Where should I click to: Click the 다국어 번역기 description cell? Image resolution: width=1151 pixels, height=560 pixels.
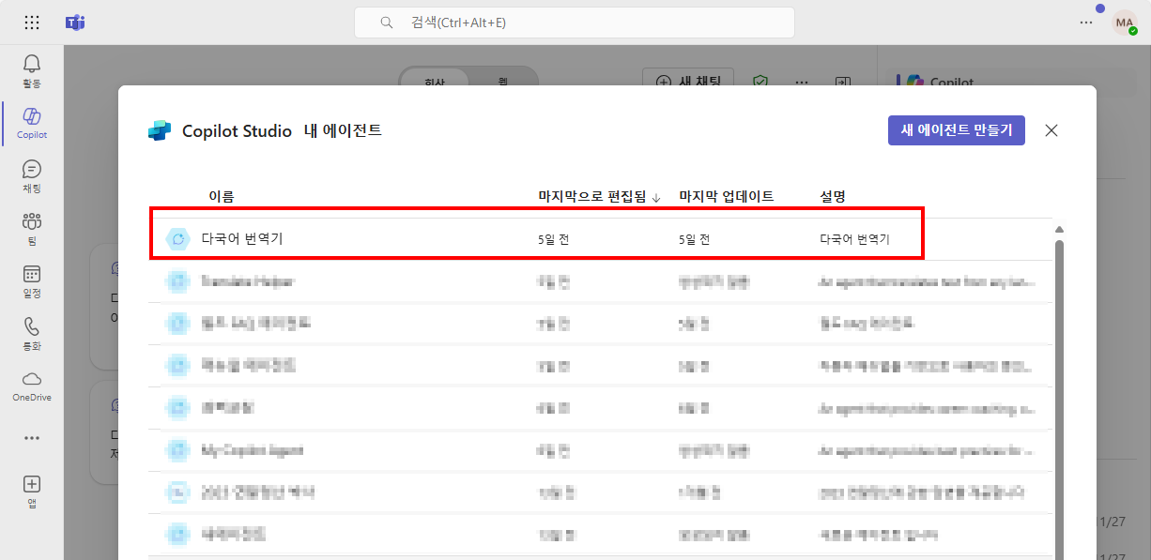coord(855,239)
